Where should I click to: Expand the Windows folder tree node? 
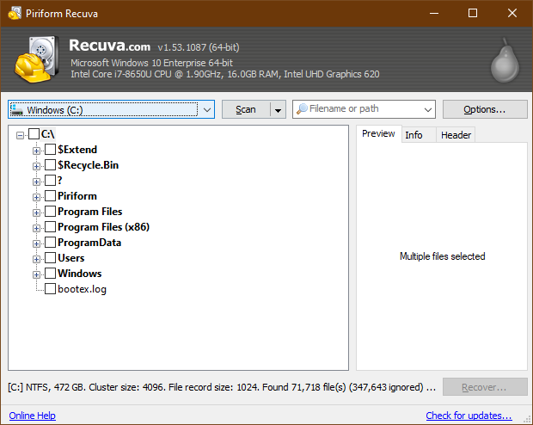[x=37, y=274]
